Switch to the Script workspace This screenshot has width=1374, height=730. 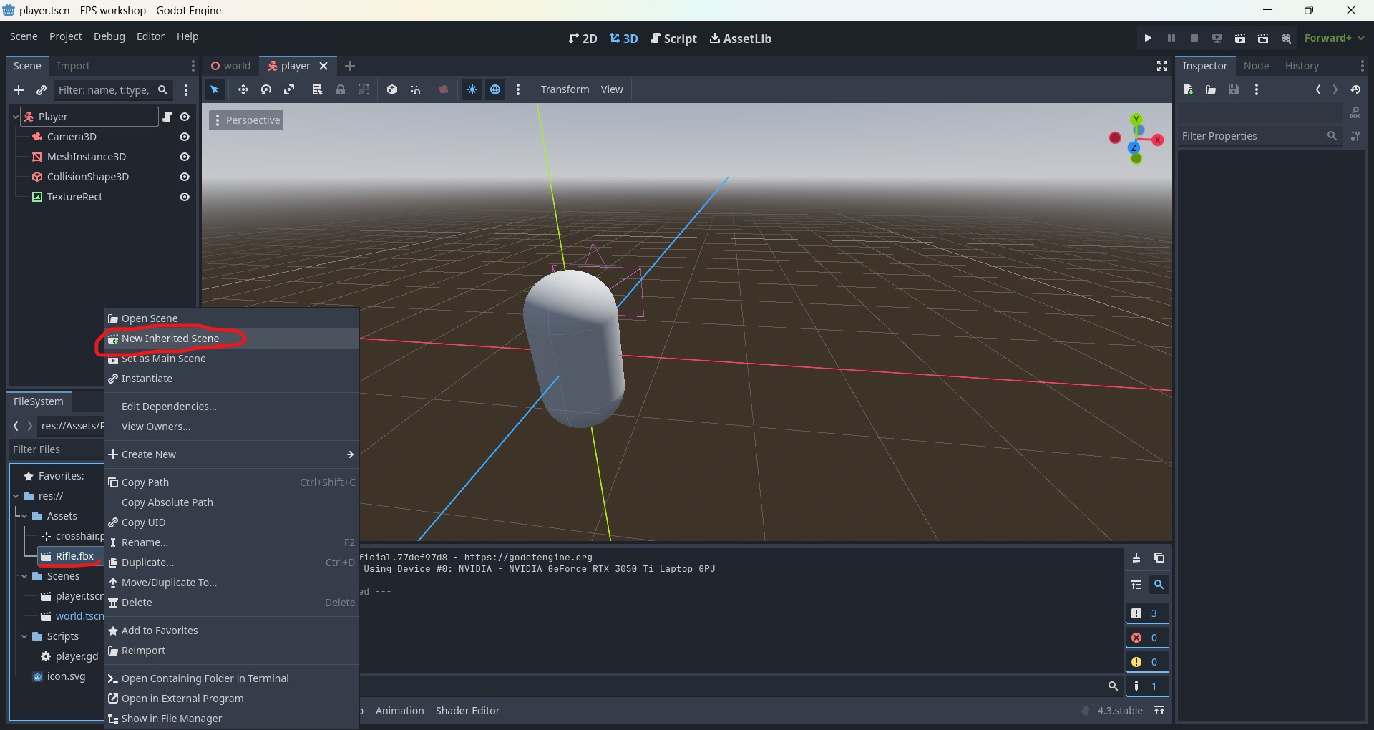click(673, 38)
